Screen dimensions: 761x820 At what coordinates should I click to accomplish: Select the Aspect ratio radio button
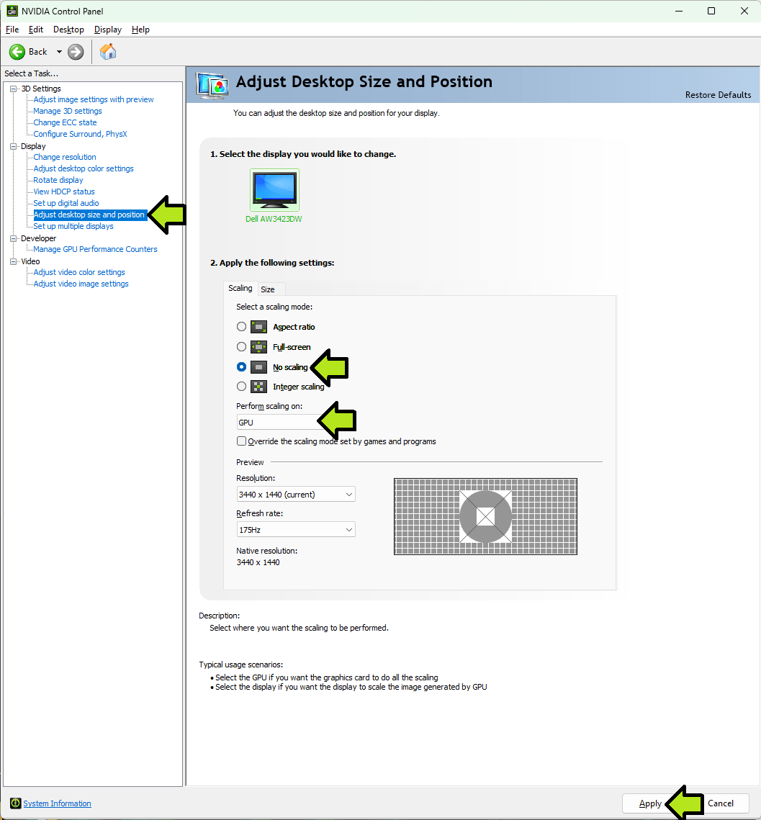coord(241,327)
